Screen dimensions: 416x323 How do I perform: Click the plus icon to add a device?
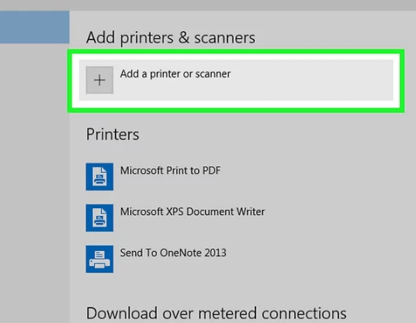(x=99, y=80)
